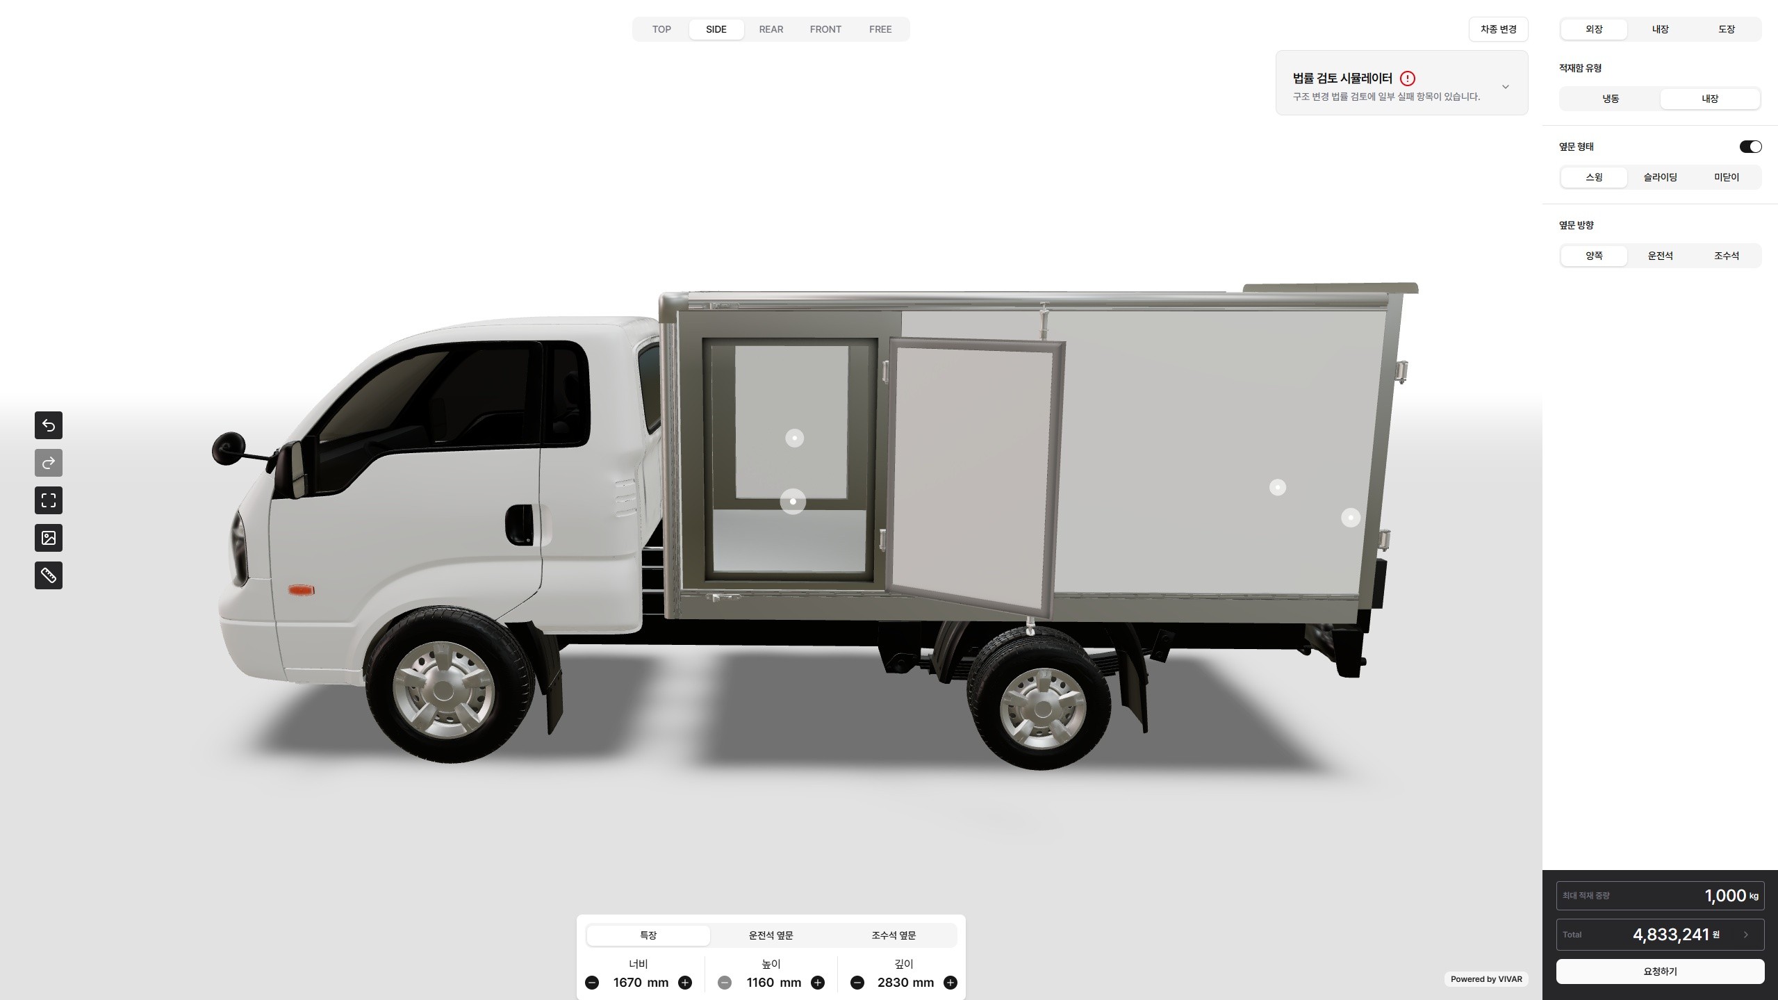Click the image capture icon
This screenshot has width=1778, height=1000.
coord(49,538)
